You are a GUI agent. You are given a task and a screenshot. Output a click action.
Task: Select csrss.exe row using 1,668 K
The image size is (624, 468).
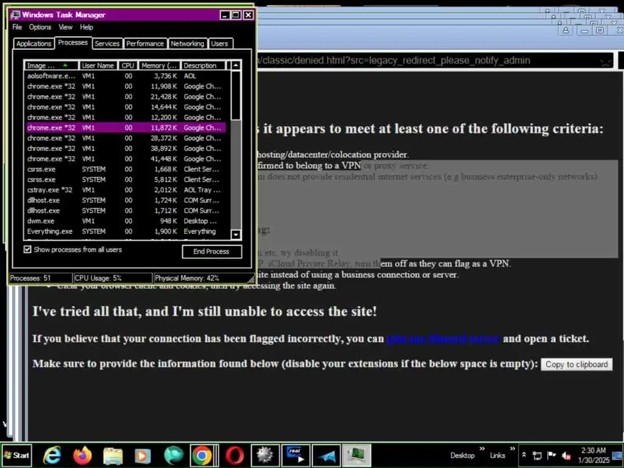tap(126, 169)
